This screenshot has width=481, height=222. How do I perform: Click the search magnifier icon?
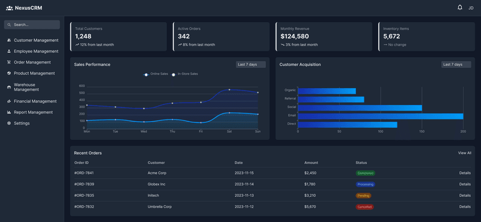9,25
